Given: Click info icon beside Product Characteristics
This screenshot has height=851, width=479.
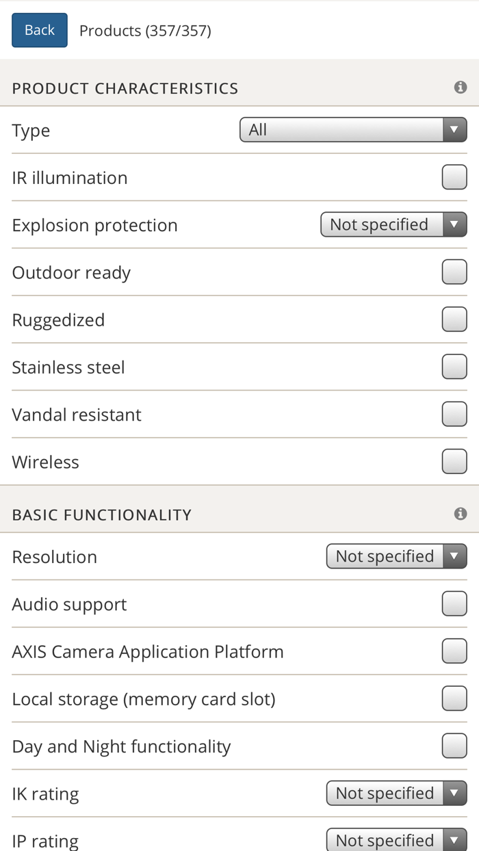Looking at the screenshot, I should click(x=461, y=86).
